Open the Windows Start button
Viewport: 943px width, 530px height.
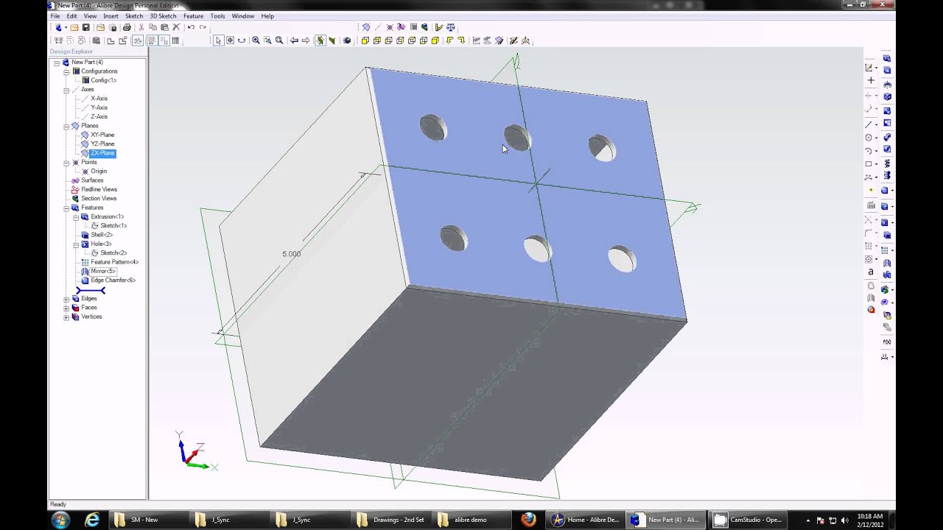(x=60, y=520)
